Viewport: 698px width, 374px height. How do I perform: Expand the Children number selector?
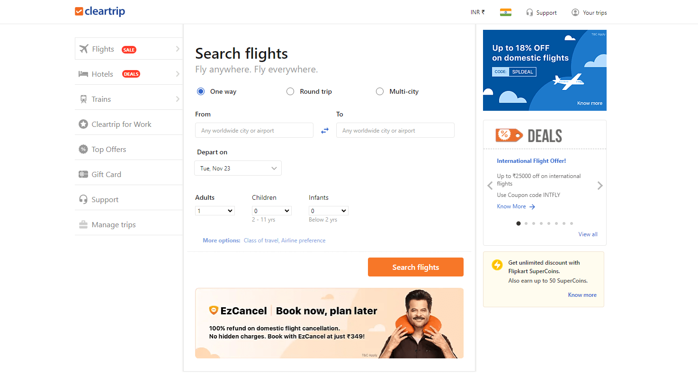(271, 210)
